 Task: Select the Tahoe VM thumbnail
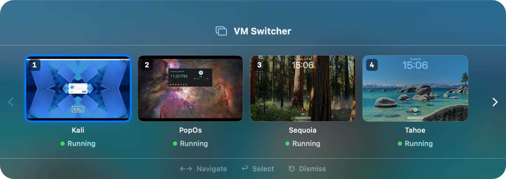coord(415,88)
